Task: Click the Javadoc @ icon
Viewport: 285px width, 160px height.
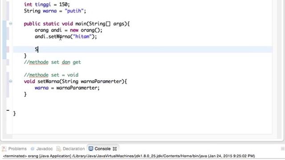Action: (x=33, y=149)
